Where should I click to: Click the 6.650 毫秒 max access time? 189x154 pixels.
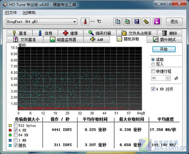click(x=130, y=145)
